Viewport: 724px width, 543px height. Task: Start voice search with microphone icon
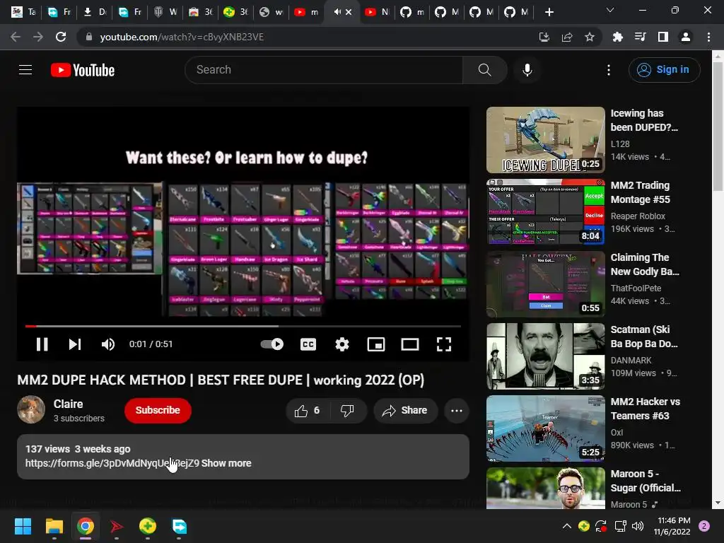point(527,70)
